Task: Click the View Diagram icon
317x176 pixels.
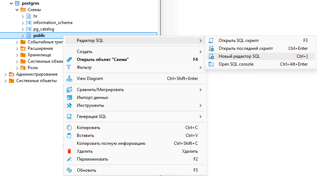Action: 69,79
